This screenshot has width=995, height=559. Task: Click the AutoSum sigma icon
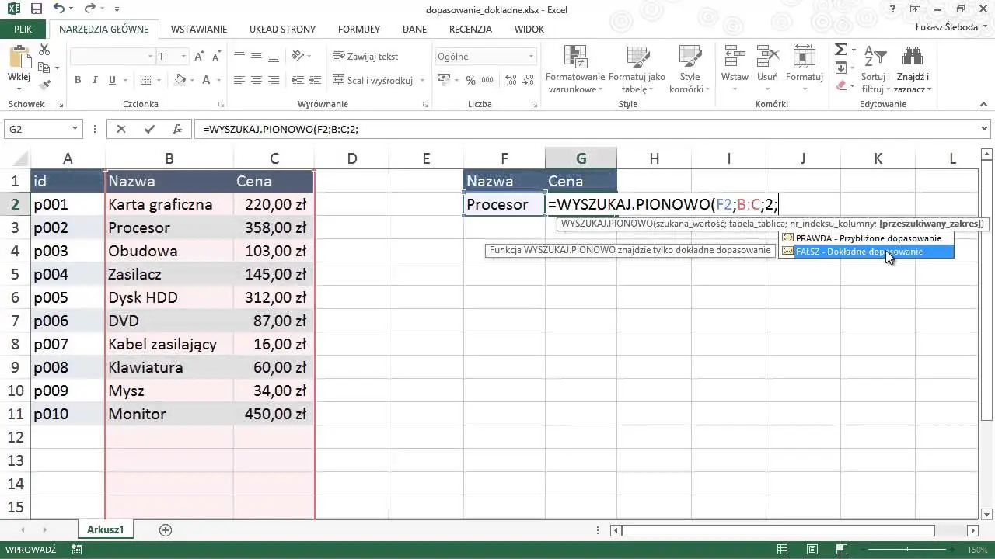coord(840,50)
